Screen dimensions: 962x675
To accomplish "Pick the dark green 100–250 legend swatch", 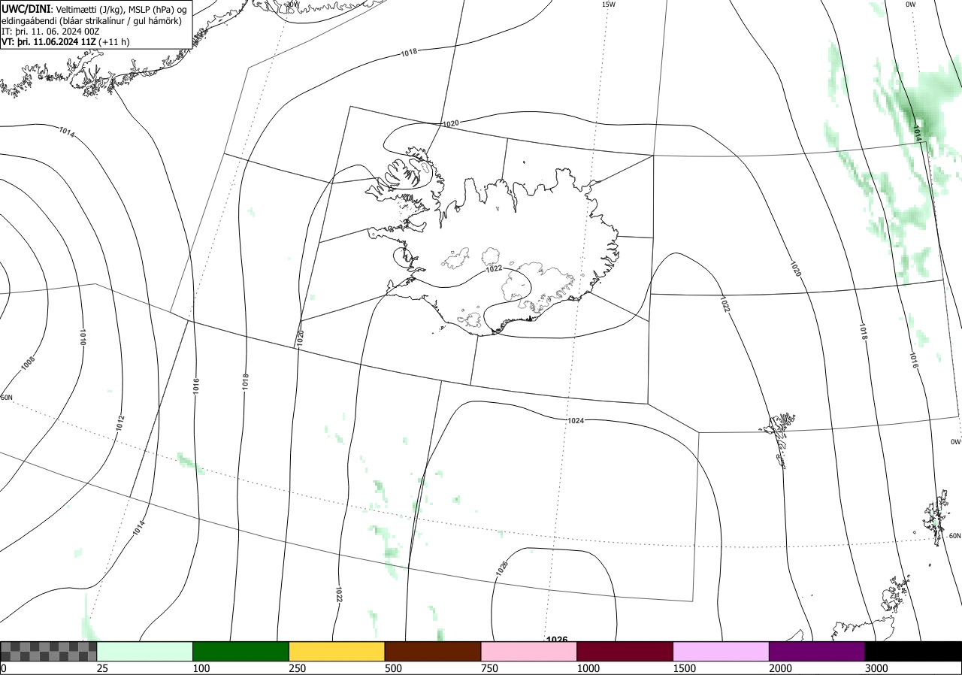I will tap(241, 651).
